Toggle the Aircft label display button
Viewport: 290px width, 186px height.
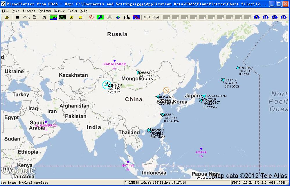click(147, 17)
